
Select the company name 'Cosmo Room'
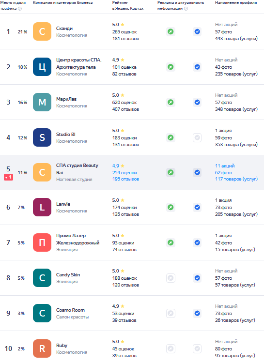[x=70, y=310]
